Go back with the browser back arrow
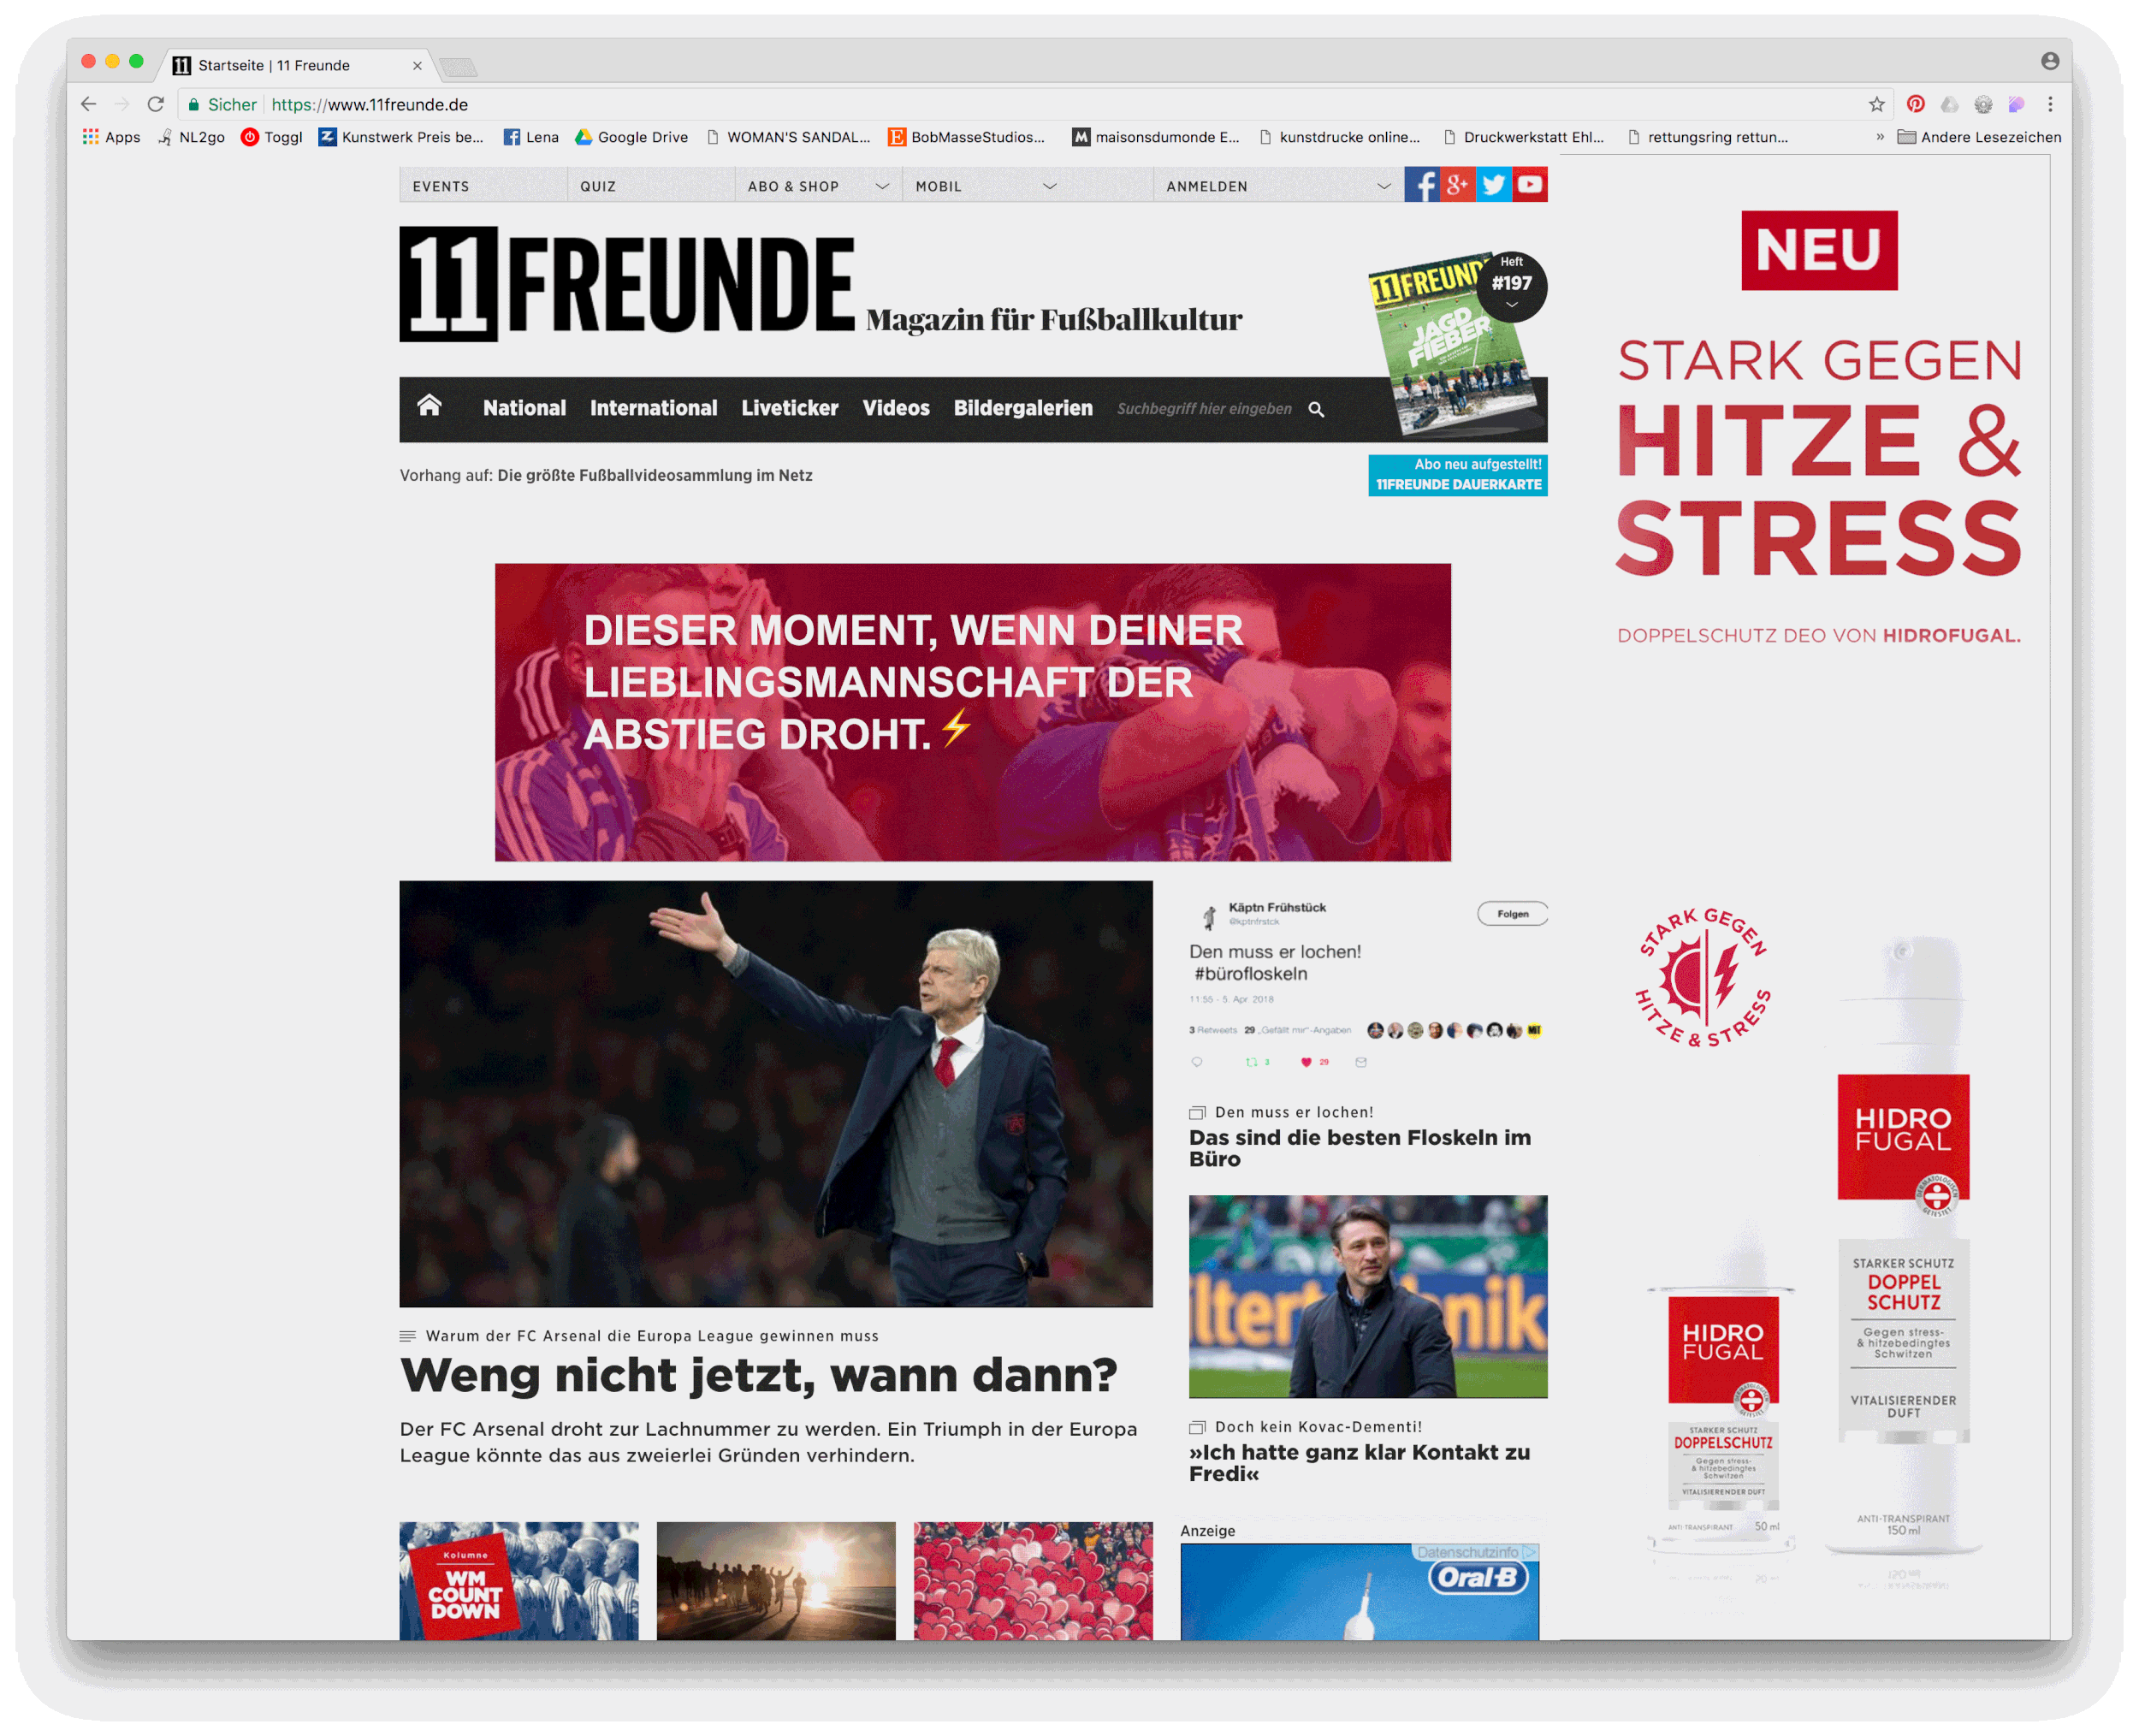The height and width of the screenshot is (1736, 2139). 88,104
